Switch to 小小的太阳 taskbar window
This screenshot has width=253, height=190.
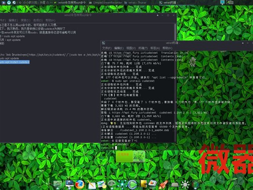point(36,2)
